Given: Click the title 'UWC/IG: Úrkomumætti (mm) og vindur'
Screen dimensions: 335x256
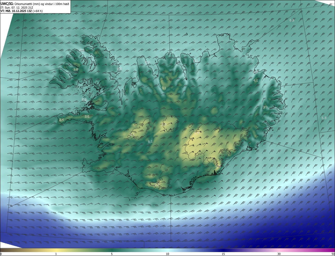Looking at the screenshot, I should 35,4.
